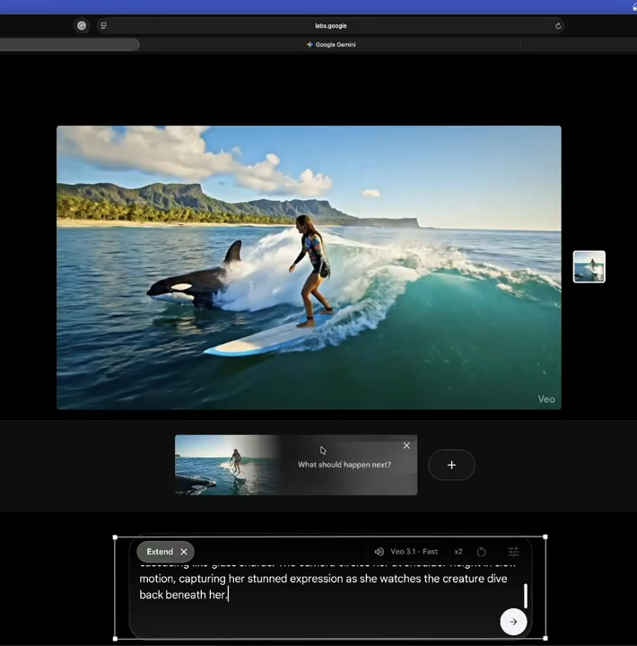Close the 'What should happen next?' clip card

click(406, 446)
